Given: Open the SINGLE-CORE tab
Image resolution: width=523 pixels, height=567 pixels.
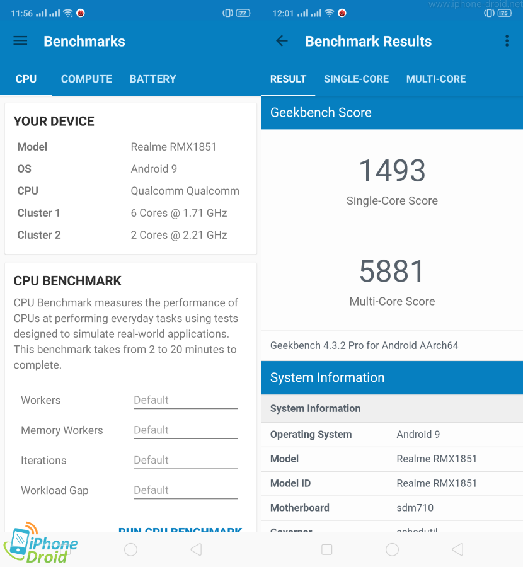Looking at the screenshot, I should point(356,79).
